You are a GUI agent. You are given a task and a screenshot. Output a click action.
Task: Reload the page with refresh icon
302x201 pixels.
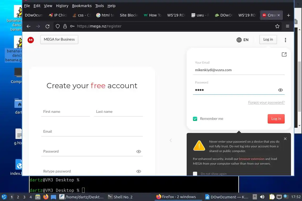point(47,26)
